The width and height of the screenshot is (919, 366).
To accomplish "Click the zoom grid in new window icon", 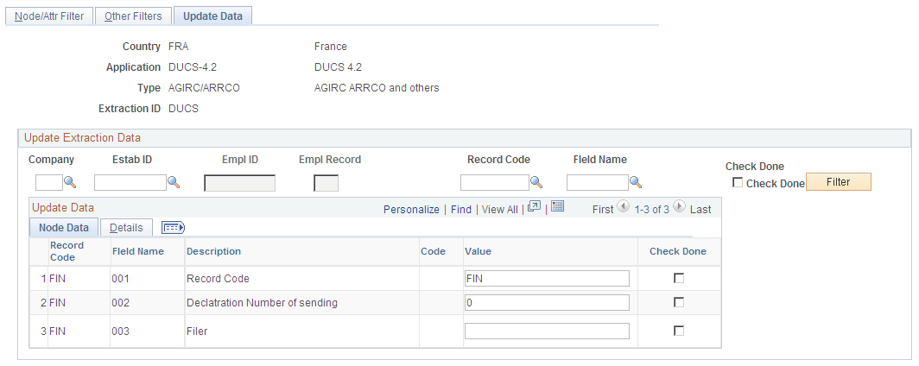I will pyautogui.click(x=534, y=206).
